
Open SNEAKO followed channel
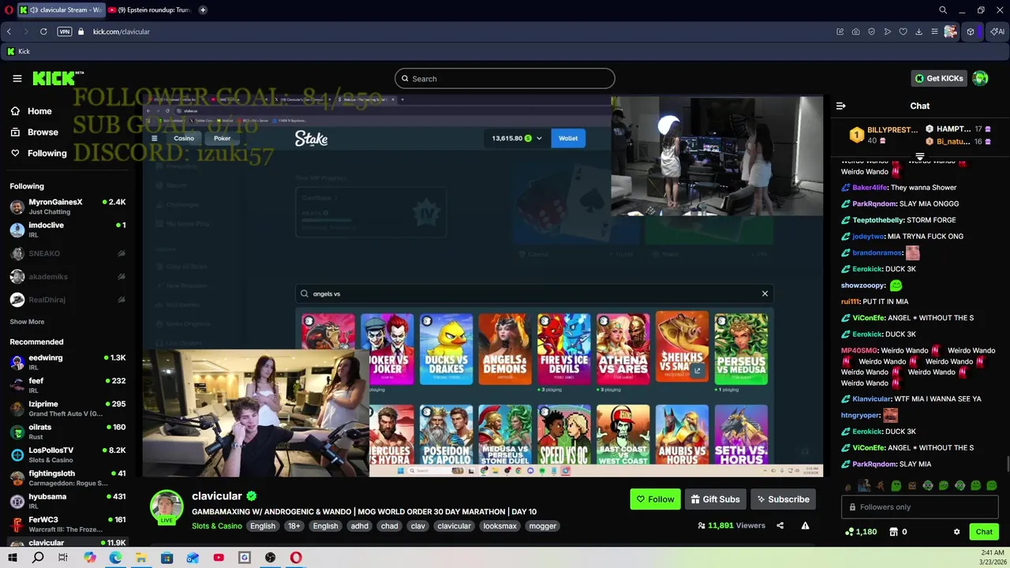pos(67,253)
